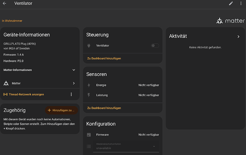
Task: Click the Ventilator page title
Action: pos(23,3)
